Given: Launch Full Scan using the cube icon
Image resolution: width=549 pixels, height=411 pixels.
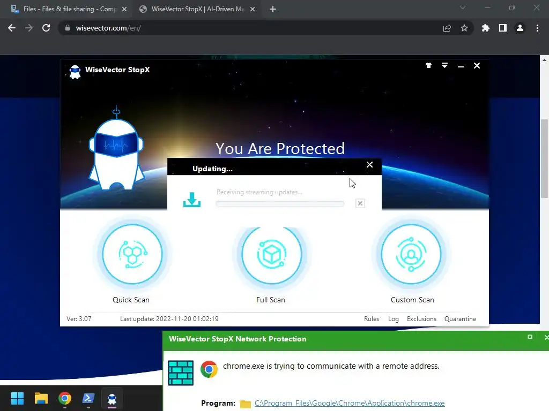Looking at the screenshot, I should pos(271,255).
